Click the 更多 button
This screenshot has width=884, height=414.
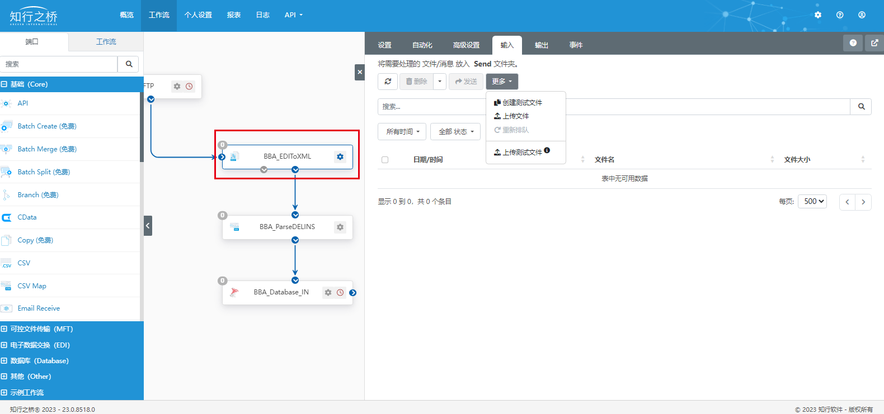point(502,82)
